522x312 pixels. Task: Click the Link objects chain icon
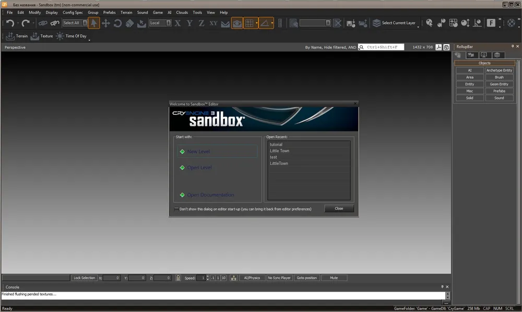[43, 23]
